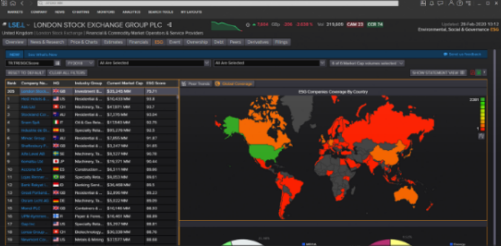Open the Charting menu
This screenshot has width=501, height=246.
[81, 11]
